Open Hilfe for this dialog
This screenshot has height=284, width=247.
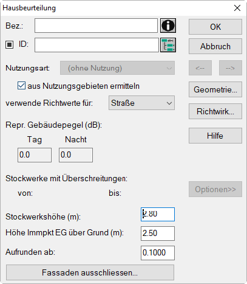click(215, 136)
